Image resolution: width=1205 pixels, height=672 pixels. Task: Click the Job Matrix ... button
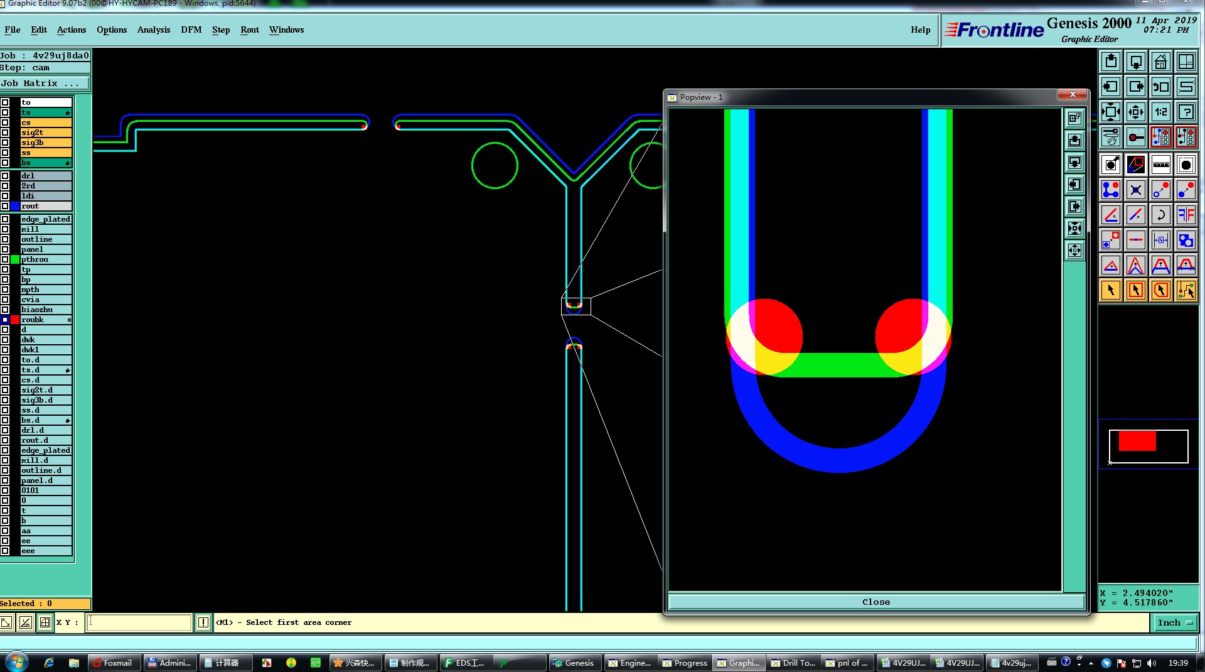point(45,83)
